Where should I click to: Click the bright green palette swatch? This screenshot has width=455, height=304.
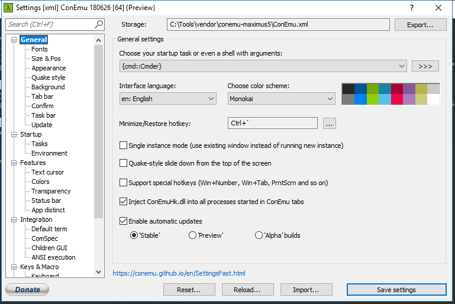(x=373, y=99)
